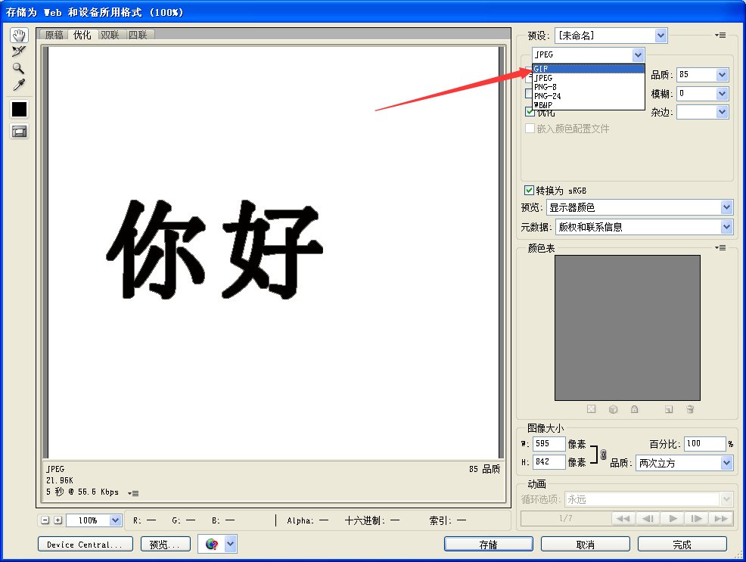Select the Slice Select tool
Image resolution: width=746 pixels, height=562 pixels.
18,51
